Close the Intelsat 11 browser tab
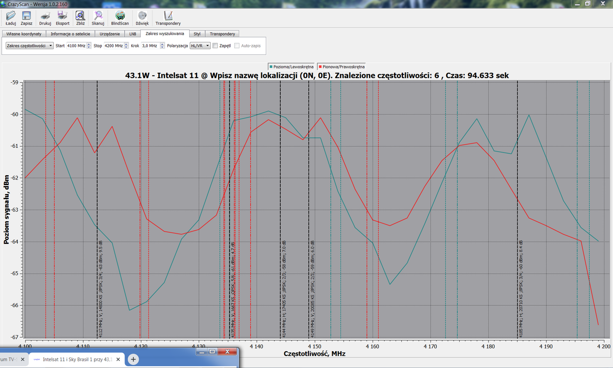The image size is (613, 368). point(118,359)
